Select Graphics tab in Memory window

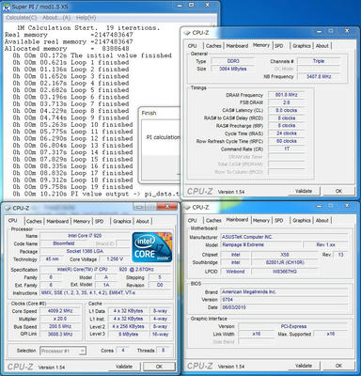[302, 46]
